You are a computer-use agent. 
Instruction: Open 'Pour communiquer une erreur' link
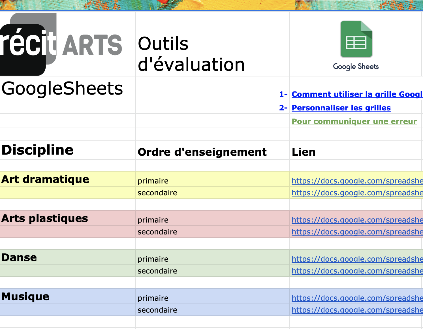(x=354, y=121)
